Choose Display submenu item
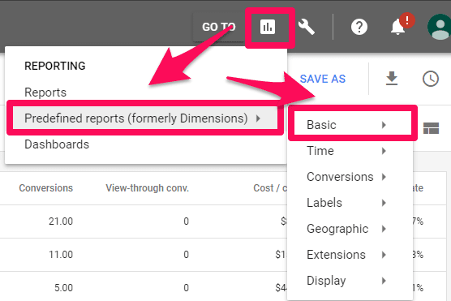451x301 pixels. [x=350, y=281]
